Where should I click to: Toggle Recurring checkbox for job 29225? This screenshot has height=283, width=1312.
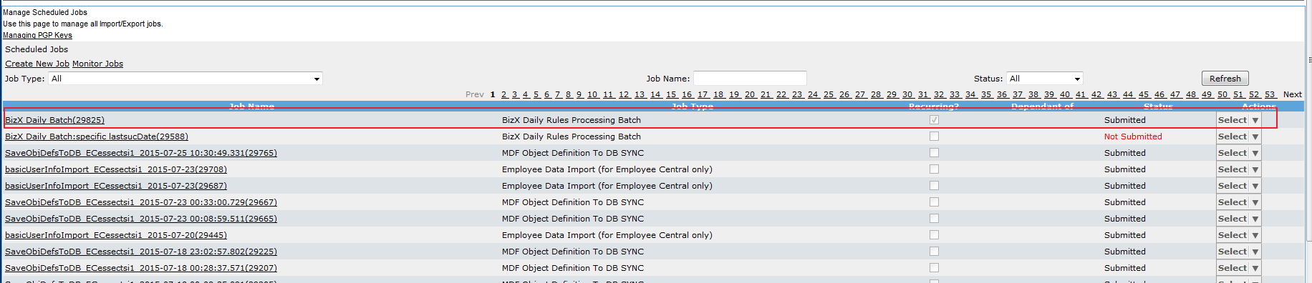tap(934, 252)
